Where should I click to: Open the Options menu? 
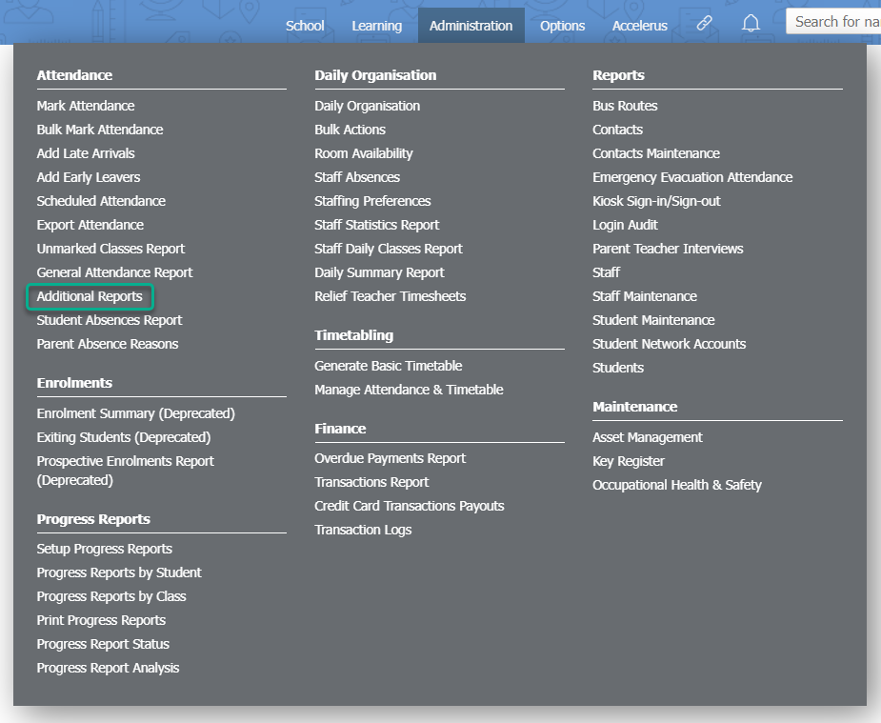tap(562, 26)
